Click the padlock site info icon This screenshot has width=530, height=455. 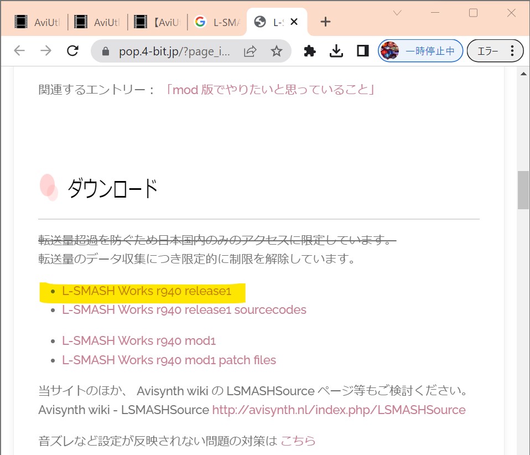[x=106, y=51]
